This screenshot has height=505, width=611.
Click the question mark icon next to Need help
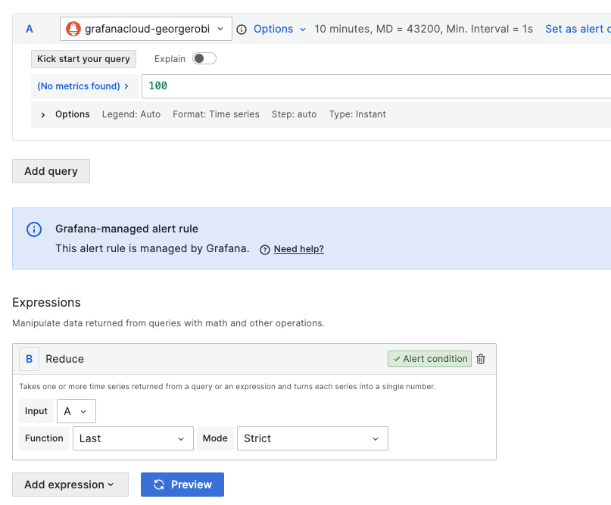(x=265, y=249)
